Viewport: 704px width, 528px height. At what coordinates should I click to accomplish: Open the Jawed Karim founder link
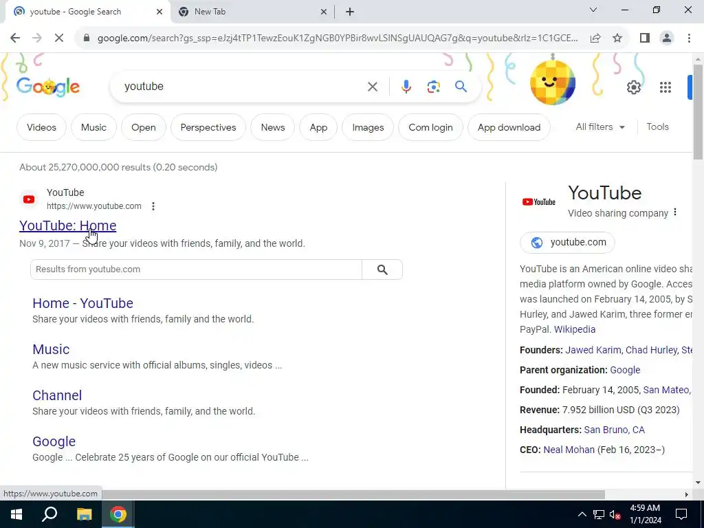593,350
